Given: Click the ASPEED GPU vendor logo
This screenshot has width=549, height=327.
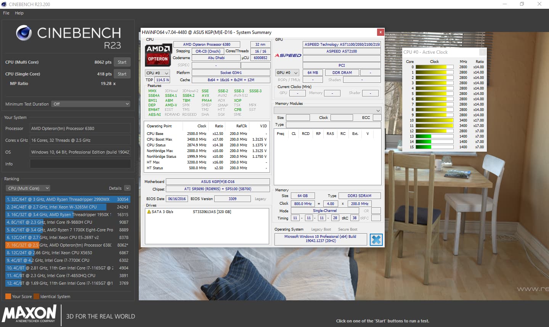Looking at the screenshot, I should tap(288, 55).
